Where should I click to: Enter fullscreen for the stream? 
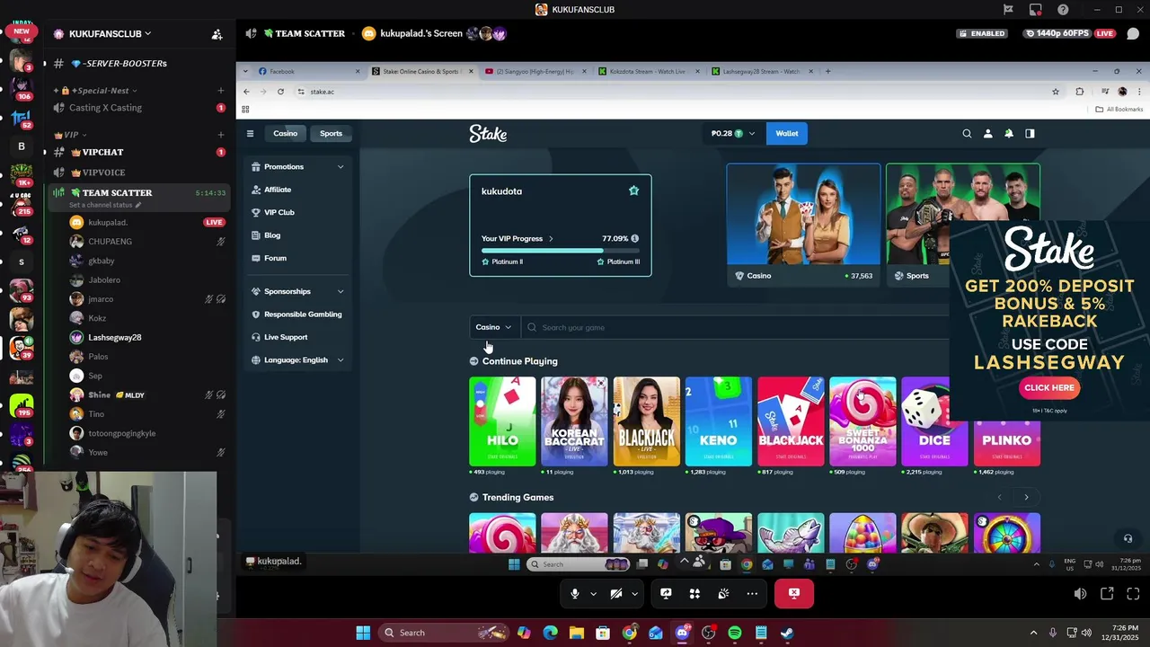(x=1133, y=594)
